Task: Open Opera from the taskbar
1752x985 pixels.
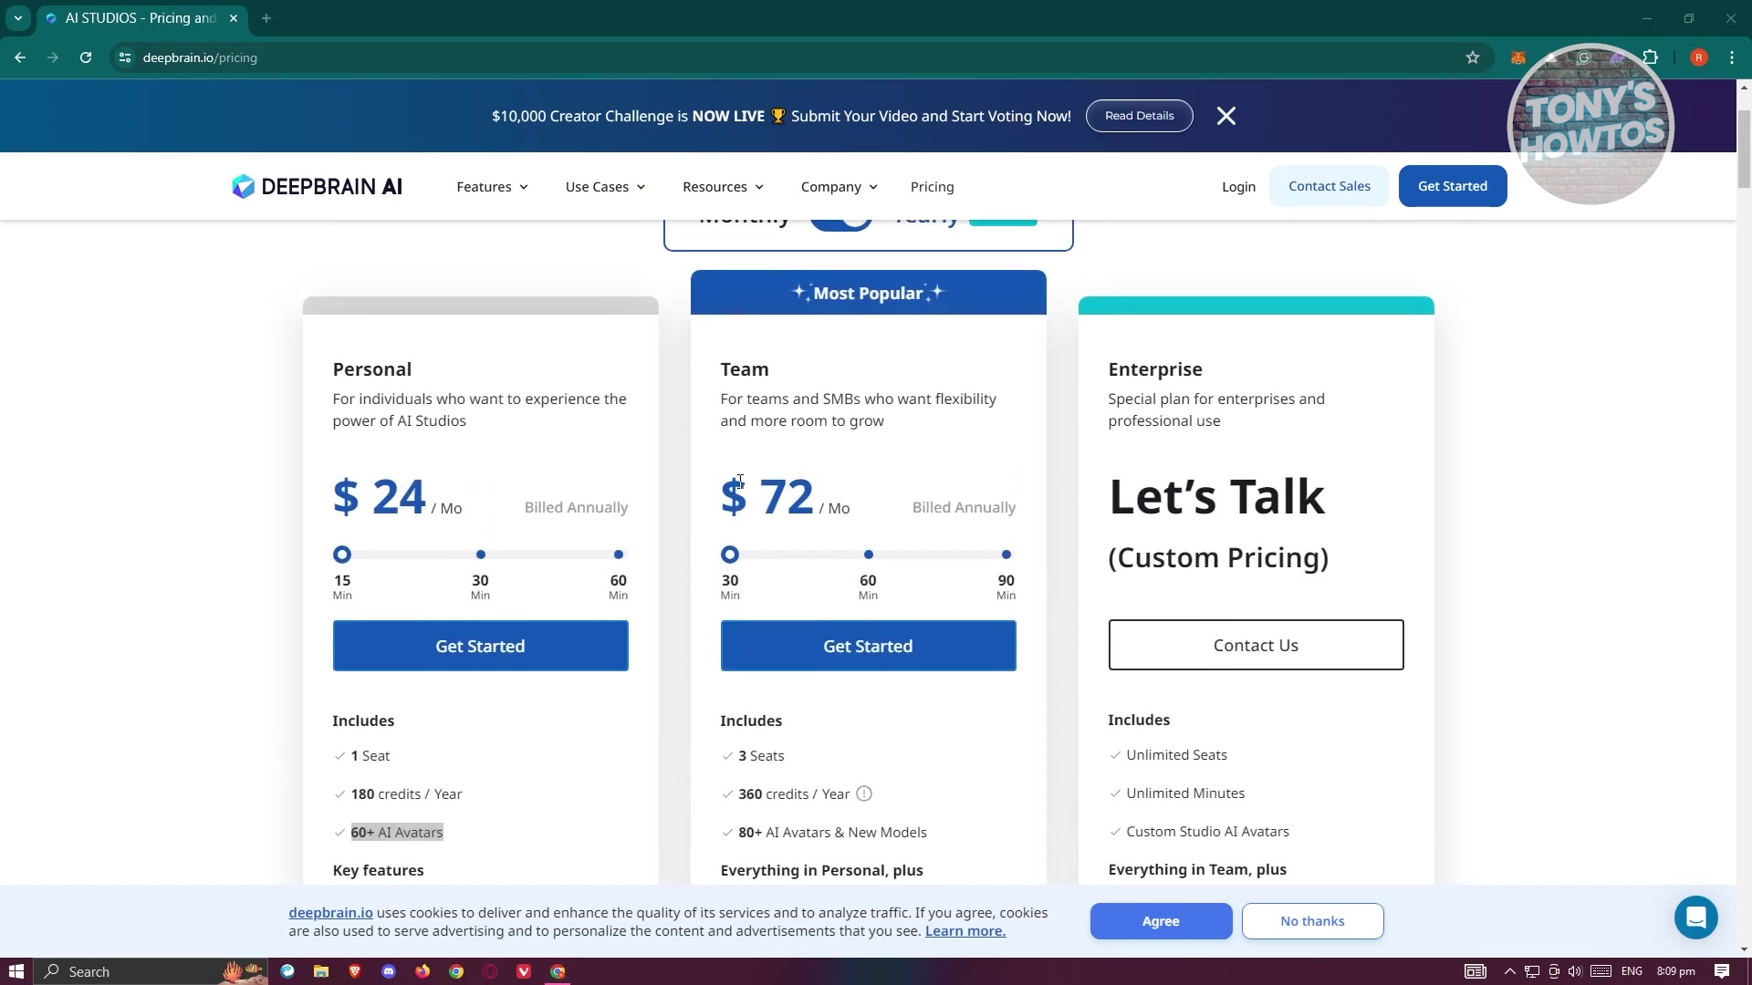Action: [x=490, y=971]
